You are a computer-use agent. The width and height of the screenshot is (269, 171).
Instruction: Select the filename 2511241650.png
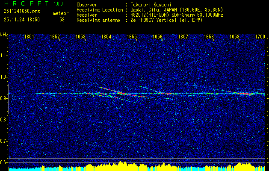pyautogui.click(x=22, y=11)
